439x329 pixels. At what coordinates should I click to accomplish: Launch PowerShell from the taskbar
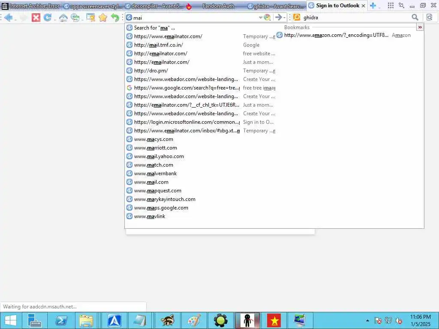tap(61, 320)
